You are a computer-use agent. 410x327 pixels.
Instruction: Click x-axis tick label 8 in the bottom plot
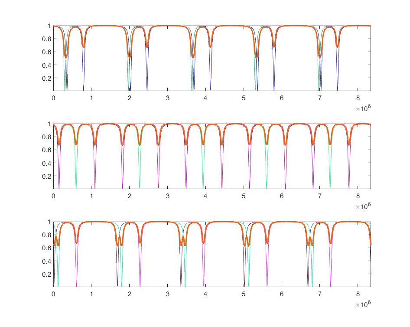(358, 294)
